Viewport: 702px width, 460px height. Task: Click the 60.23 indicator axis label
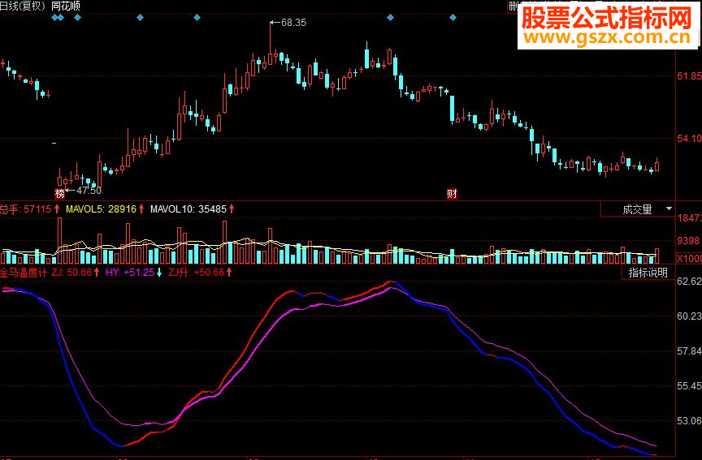point(689,316)
